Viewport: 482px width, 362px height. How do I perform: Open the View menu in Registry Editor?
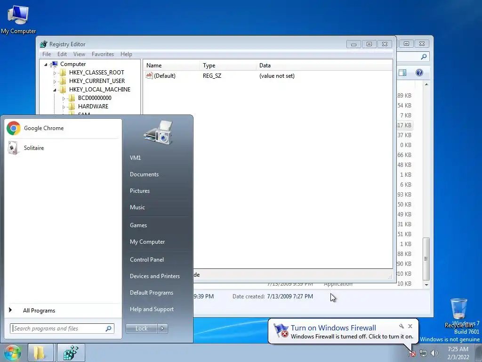tap(79, 54)
